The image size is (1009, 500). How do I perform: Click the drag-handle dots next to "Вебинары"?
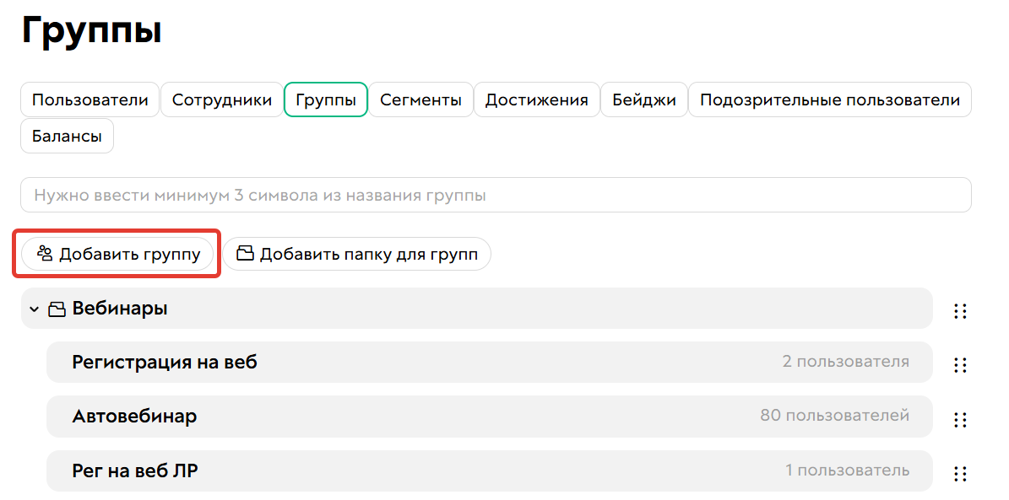tap(960, 311)
